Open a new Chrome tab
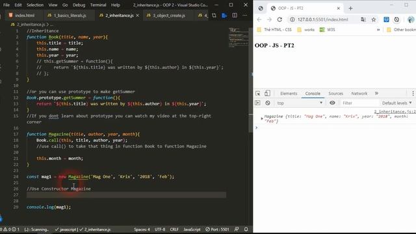The width and height of the screenshot is (416, 234). (350, 8)
